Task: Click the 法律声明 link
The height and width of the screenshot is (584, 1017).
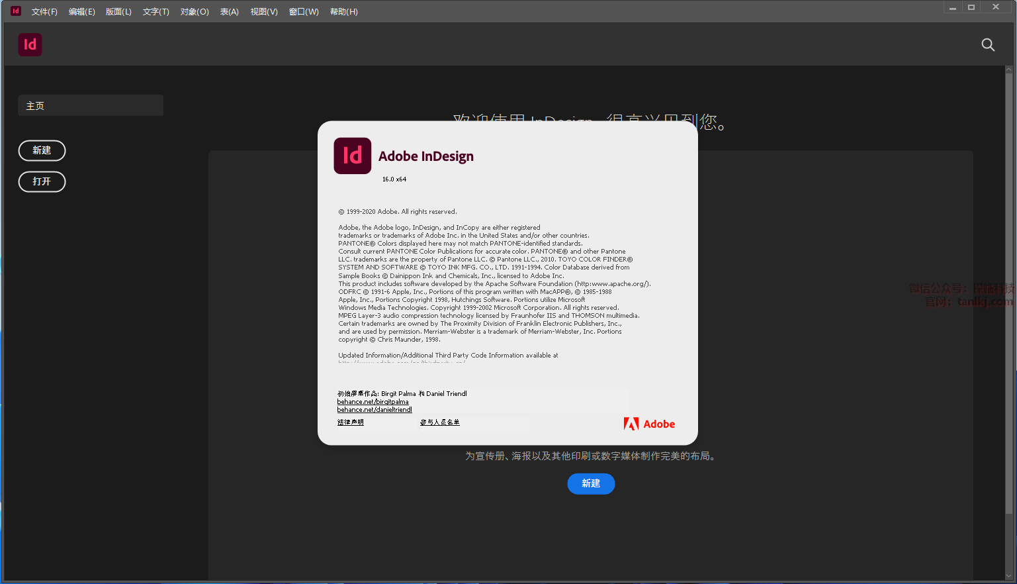Action: 351,422
